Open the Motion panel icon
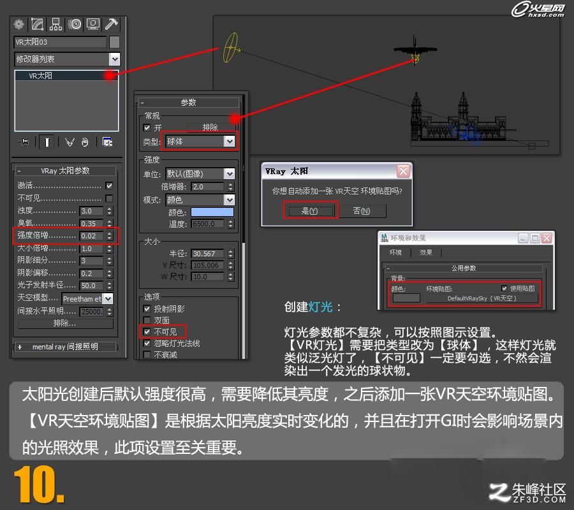 (x=75, y=24)
